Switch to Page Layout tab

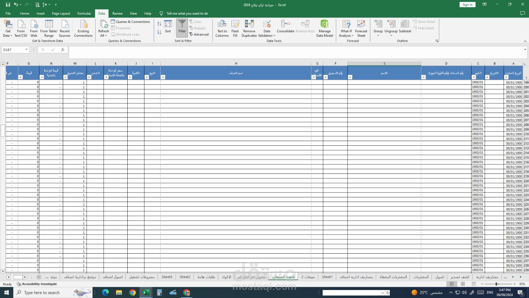(x=61, y=14)
